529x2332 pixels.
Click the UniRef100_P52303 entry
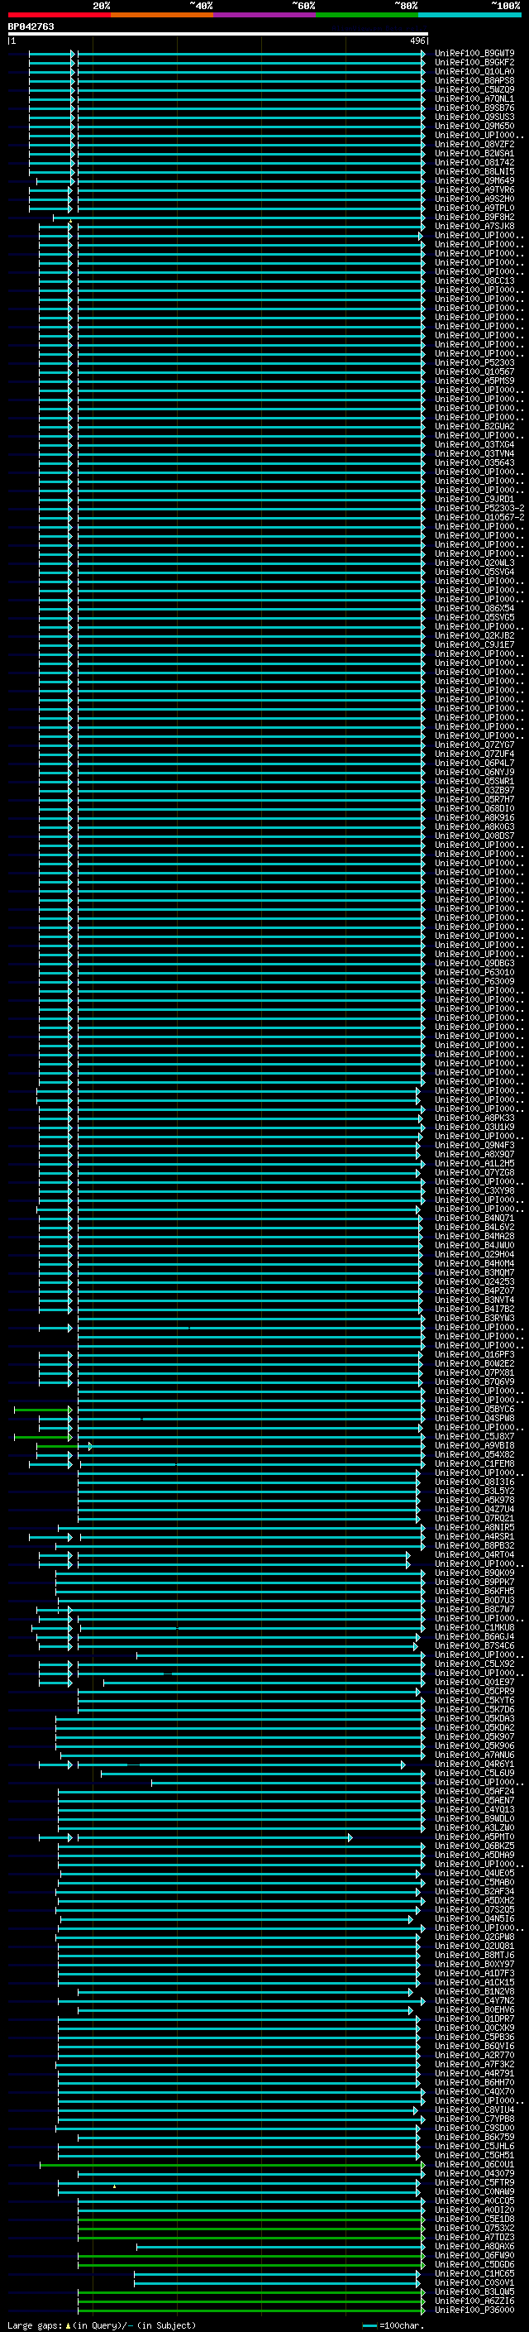coord(474,362)
